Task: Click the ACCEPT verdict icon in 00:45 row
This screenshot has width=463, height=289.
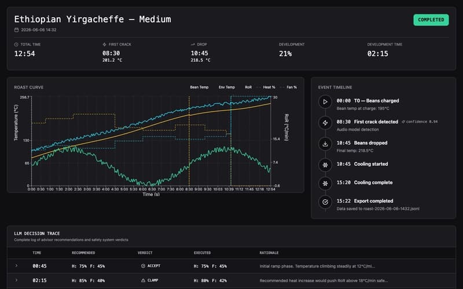Action: 143,266
